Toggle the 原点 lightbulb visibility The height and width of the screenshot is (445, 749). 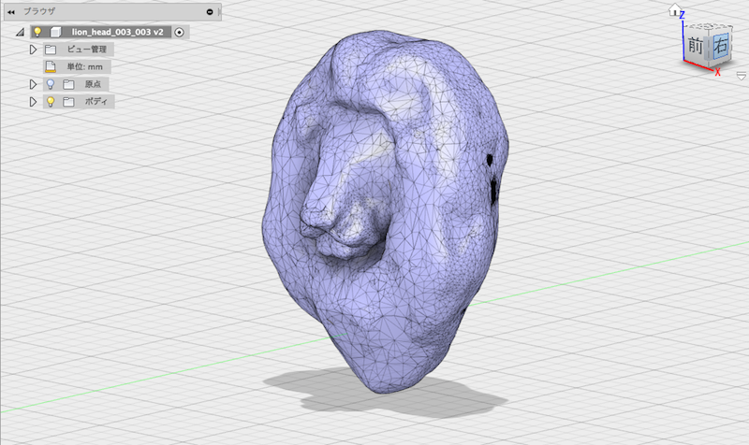click(51, 84)
